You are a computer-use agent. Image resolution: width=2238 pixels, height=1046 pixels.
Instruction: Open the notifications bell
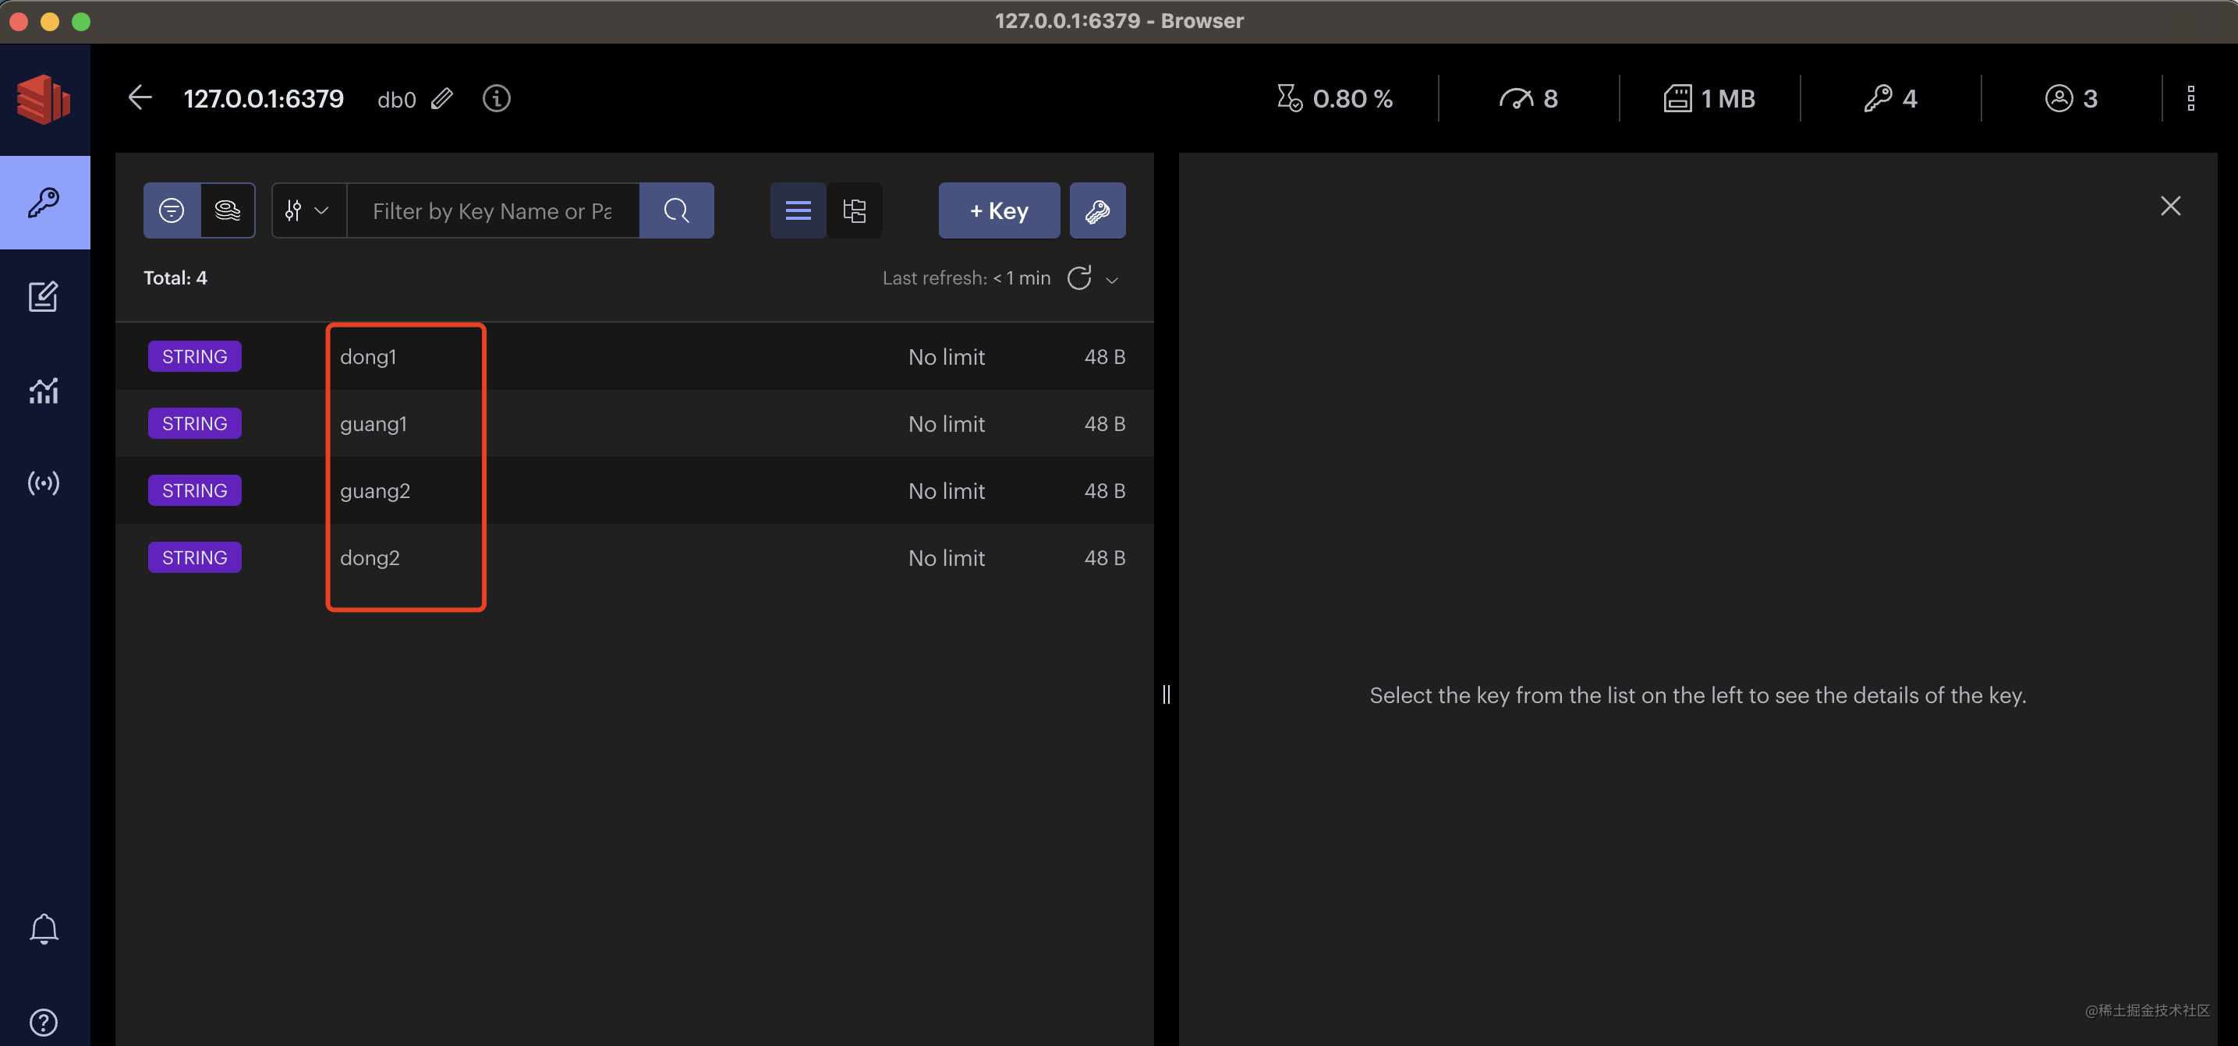click(x=44, y=929)
